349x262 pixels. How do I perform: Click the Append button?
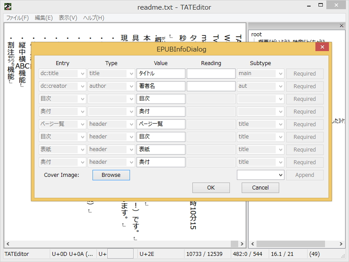[x=305, y=175]
